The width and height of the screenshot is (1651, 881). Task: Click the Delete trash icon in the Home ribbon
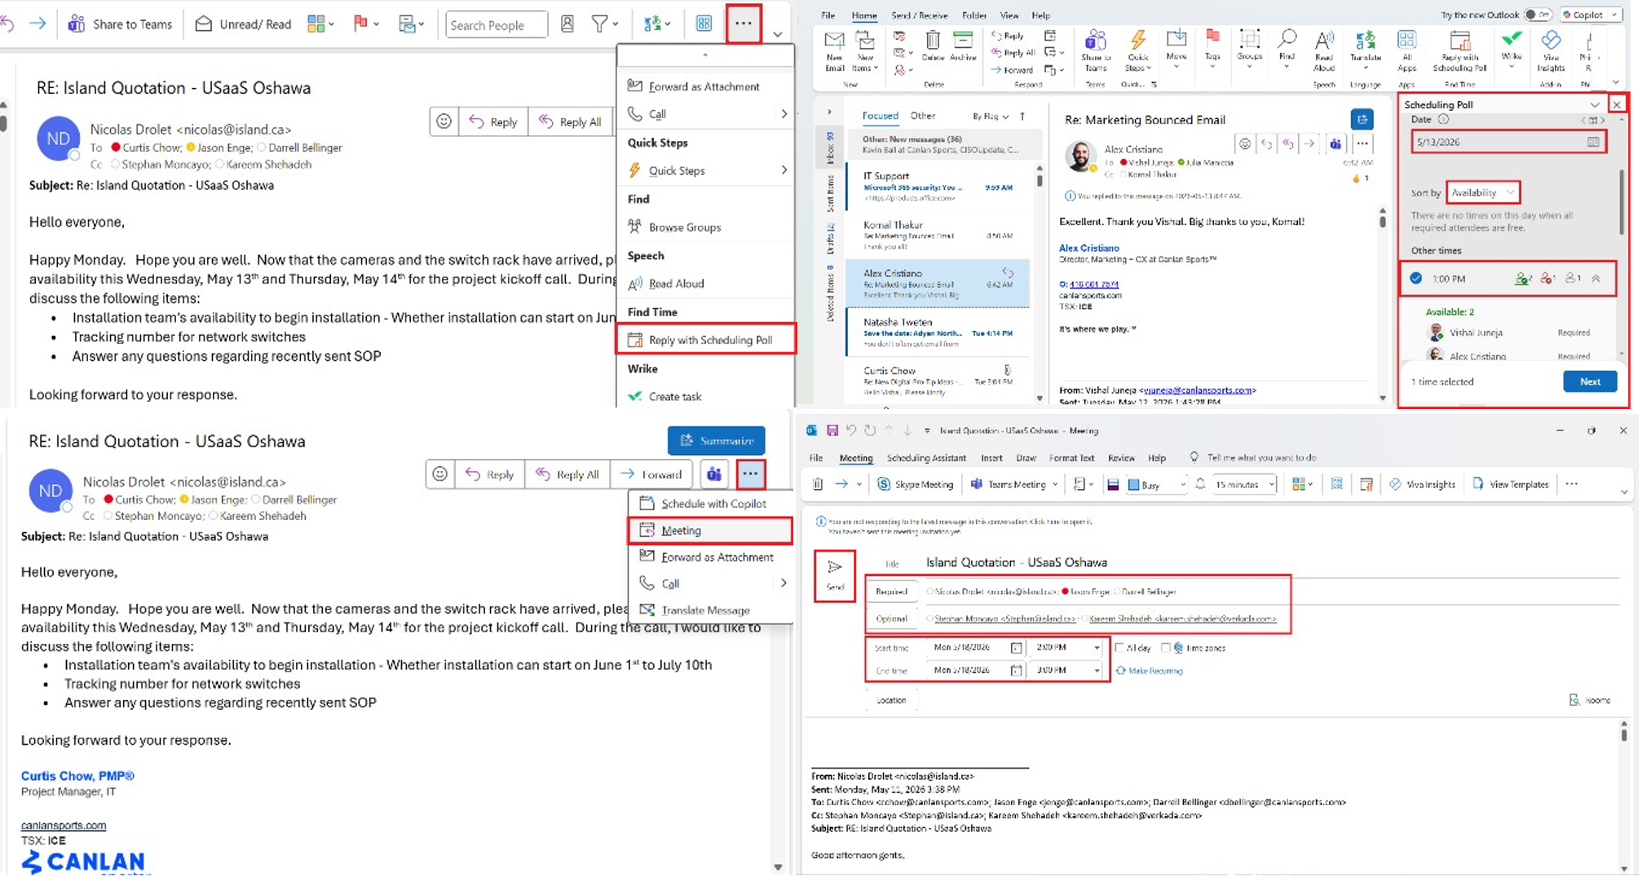pyautogui.click(x=933, y=46)
